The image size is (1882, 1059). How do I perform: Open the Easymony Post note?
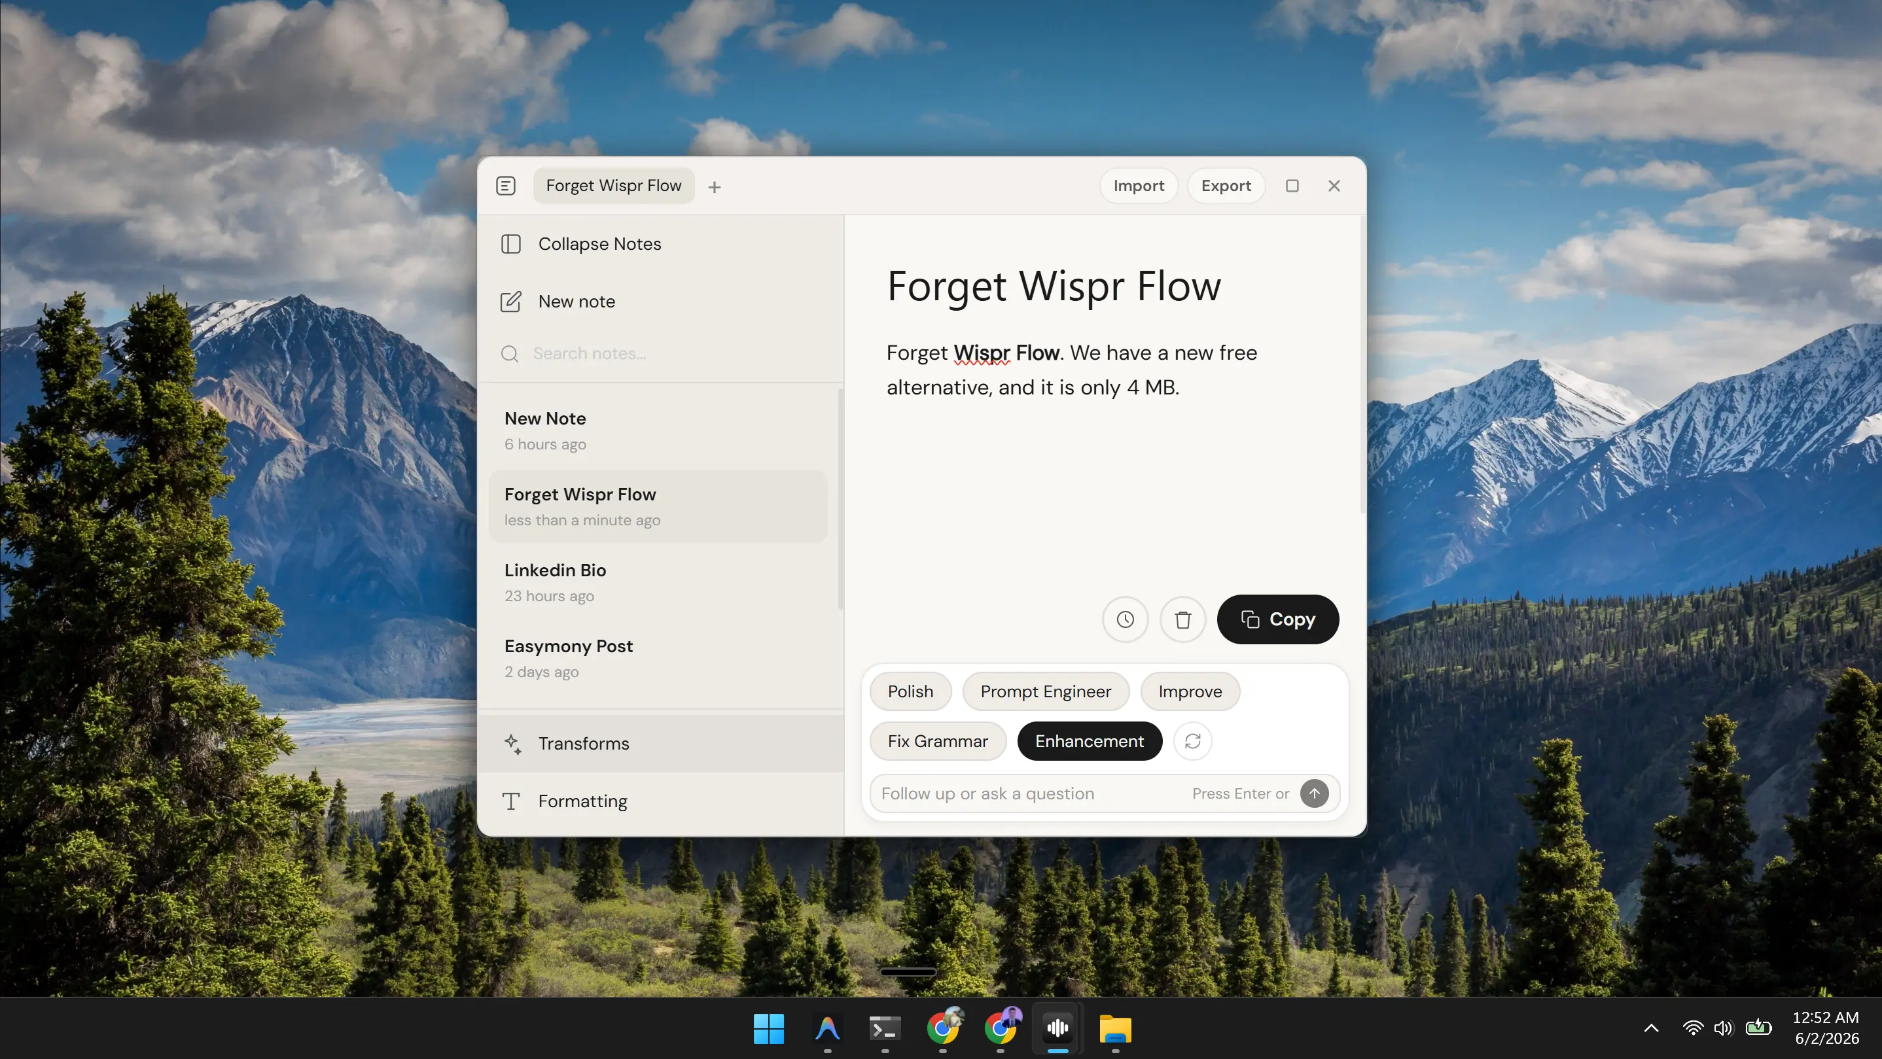[x=658, y=658]
